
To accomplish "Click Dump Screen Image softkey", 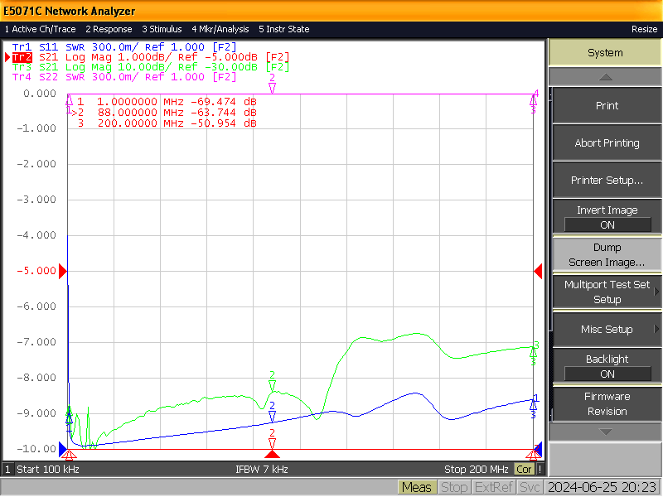I will click(607, 254).
